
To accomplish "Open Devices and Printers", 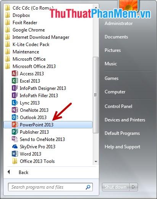I will [x=125, y=120].
